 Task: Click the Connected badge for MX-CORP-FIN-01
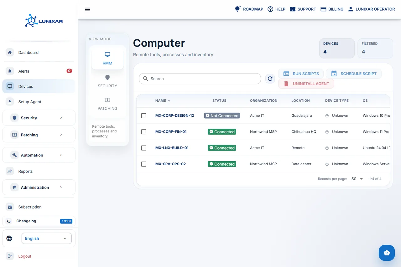tap(222, 132)
